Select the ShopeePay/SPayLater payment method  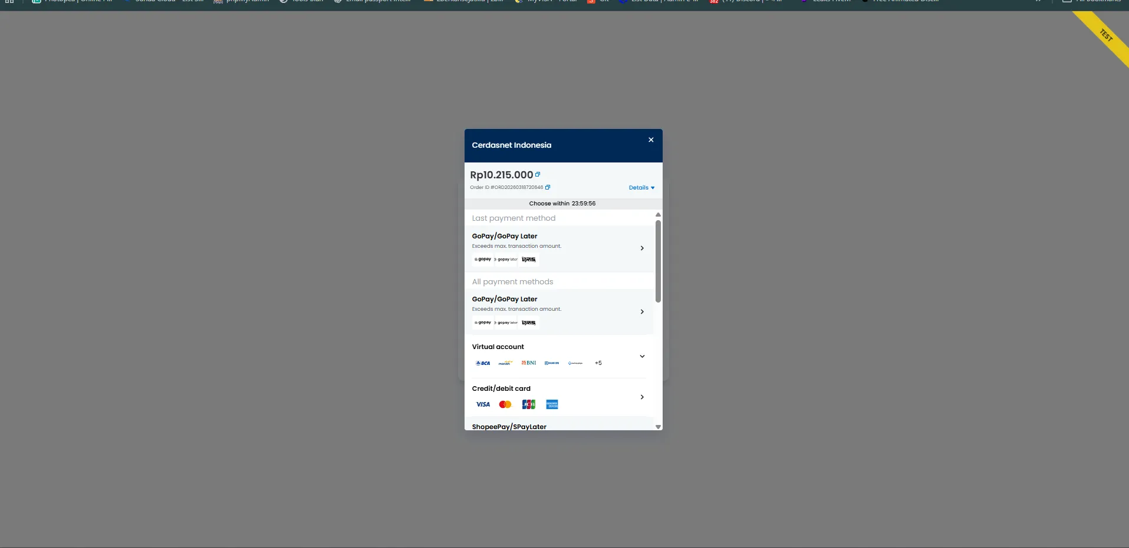509,426
